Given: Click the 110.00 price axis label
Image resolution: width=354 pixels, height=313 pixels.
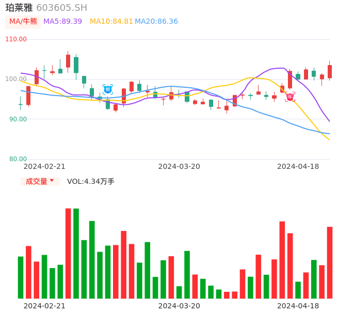Looking at the screenshot, I should pos(16,39).
